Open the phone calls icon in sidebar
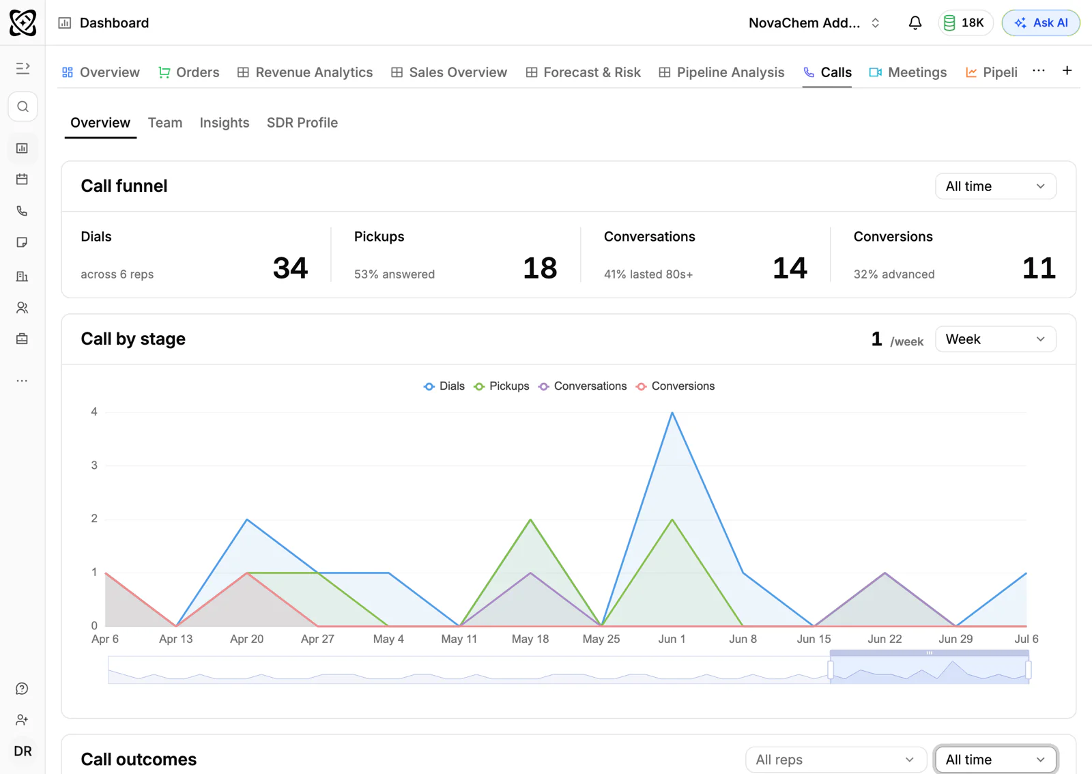1092x774 pixels. pyautogui.click(x=23, y=211)
